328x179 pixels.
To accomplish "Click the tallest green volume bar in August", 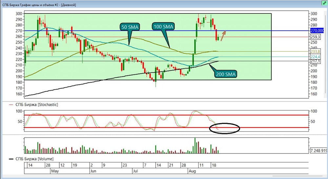I will (195, 146).
